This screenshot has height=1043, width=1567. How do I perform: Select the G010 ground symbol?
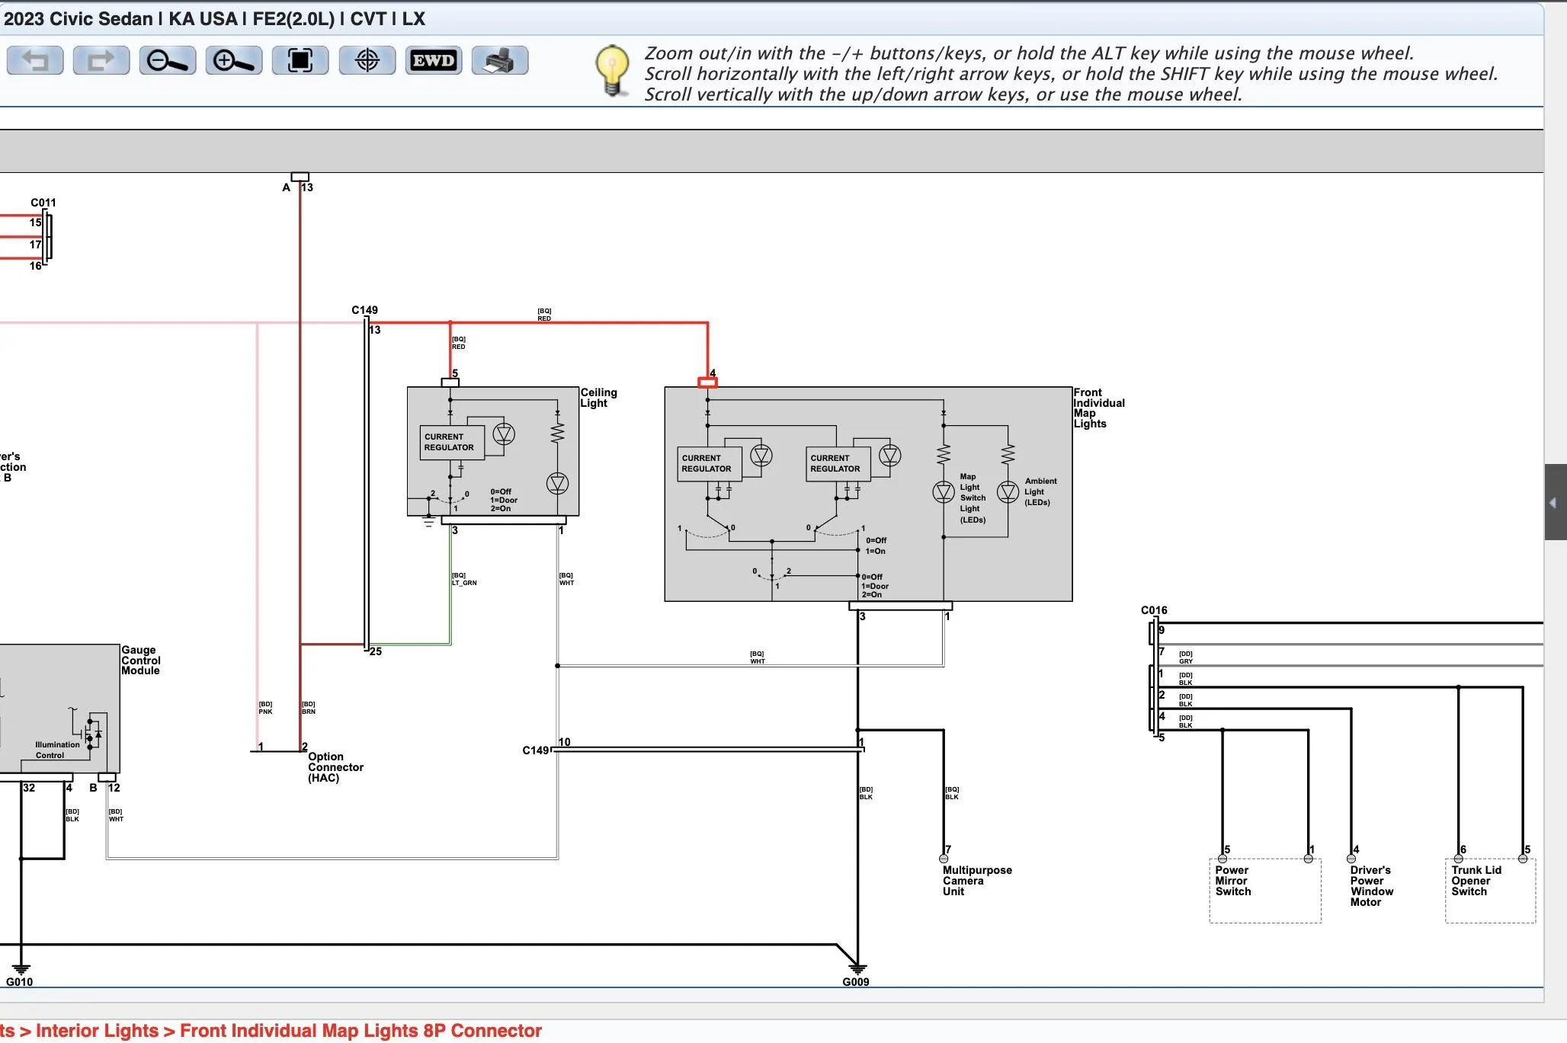tap(21, 970)
